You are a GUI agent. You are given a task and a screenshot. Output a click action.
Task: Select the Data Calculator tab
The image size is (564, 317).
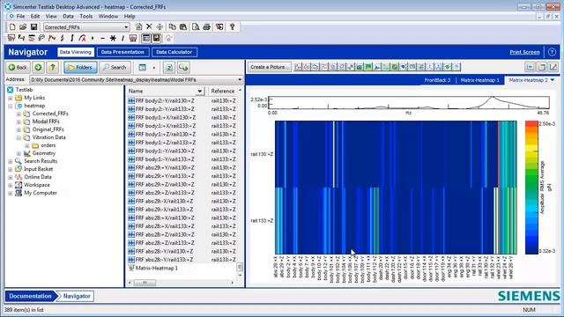(x=174, y=52)
